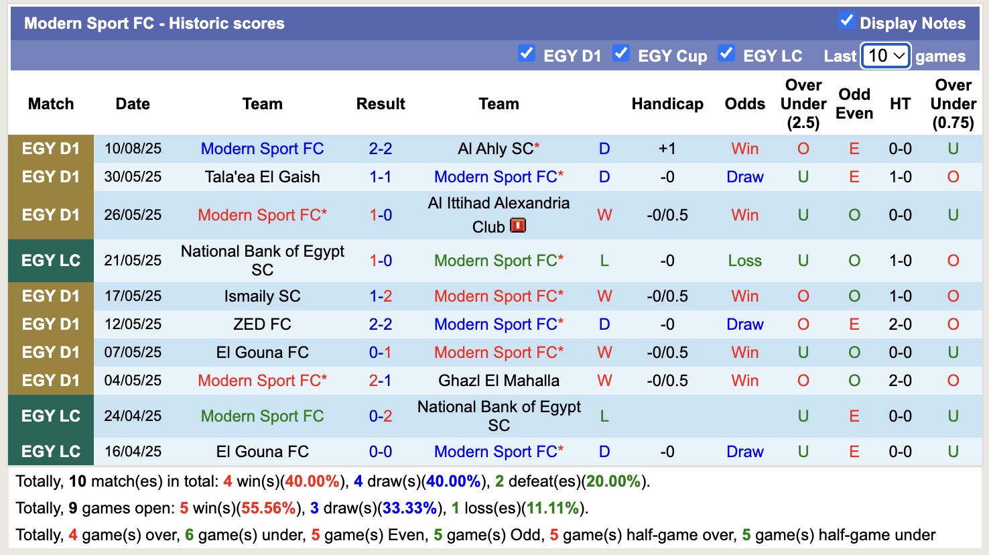Open the Ismaily SC link
Screen dimensions: 989x555
tap(262, 296)
